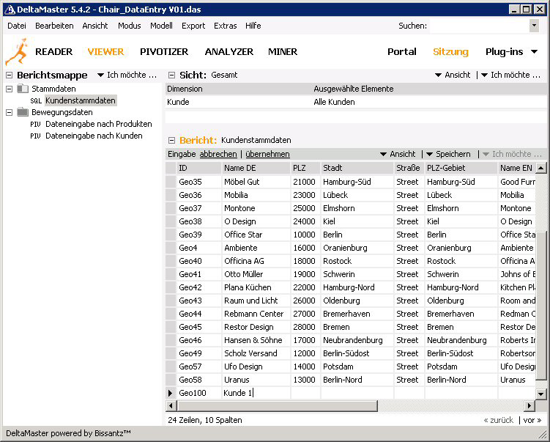Open the Plug-ins dropdown
The width and height of the screenshot is (550, 442).
511,52
